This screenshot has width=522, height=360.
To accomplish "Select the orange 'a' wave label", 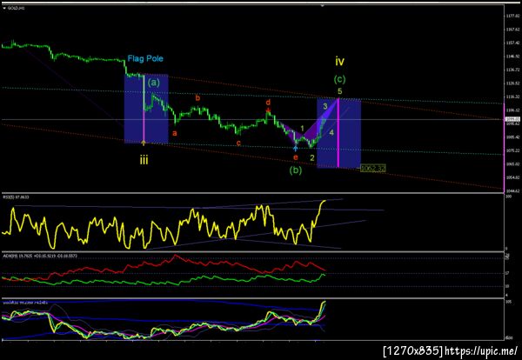I will coord(175,133).
